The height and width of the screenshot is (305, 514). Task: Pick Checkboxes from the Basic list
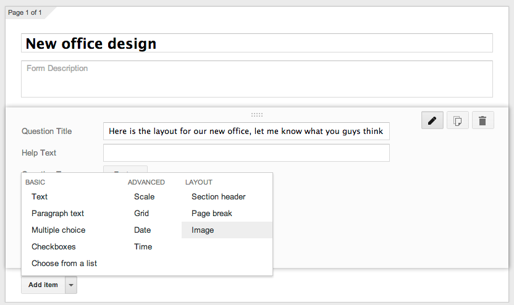click(x=54, y=246)
